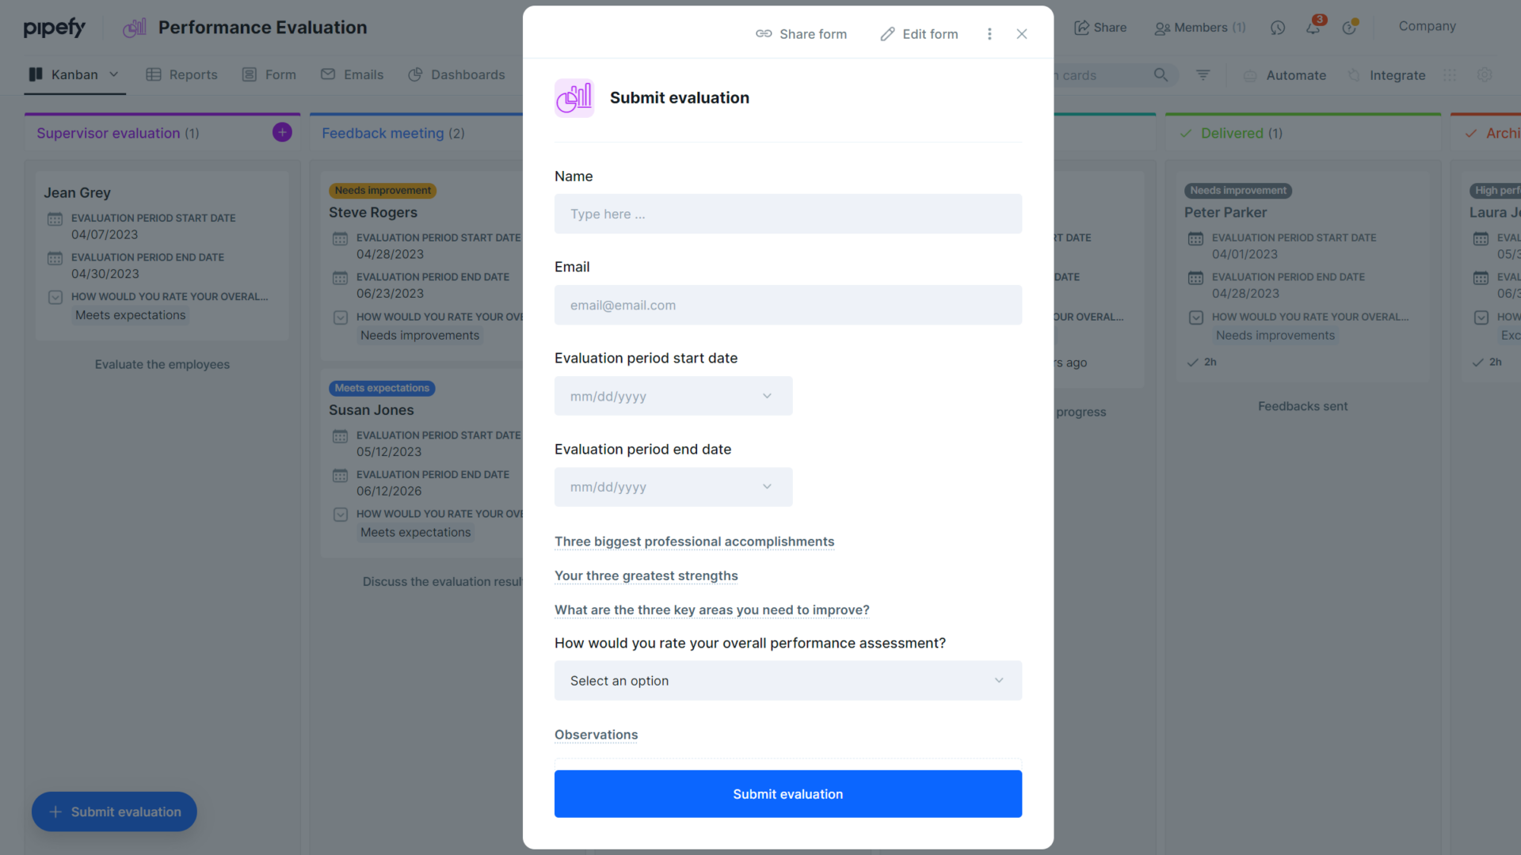Click the Edit form pencil icon
Image resolution: width=1521 pixels, height=855 pixels.
pyautogui.click(x=887, y=34)
